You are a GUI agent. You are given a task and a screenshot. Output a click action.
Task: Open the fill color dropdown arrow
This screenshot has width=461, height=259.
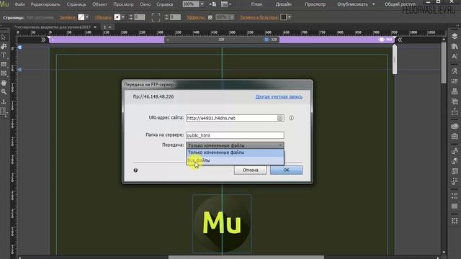click(x=87, y=17)
